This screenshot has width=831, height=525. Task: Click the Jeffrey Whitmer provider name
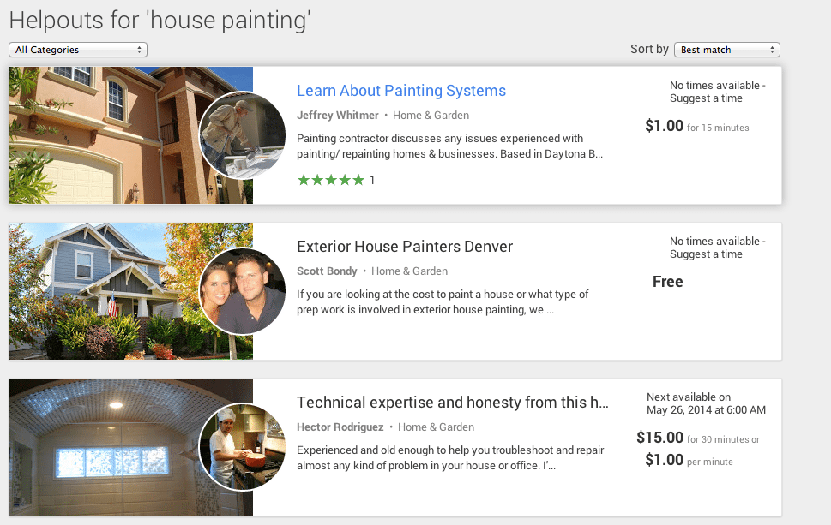tap(338, 116)
